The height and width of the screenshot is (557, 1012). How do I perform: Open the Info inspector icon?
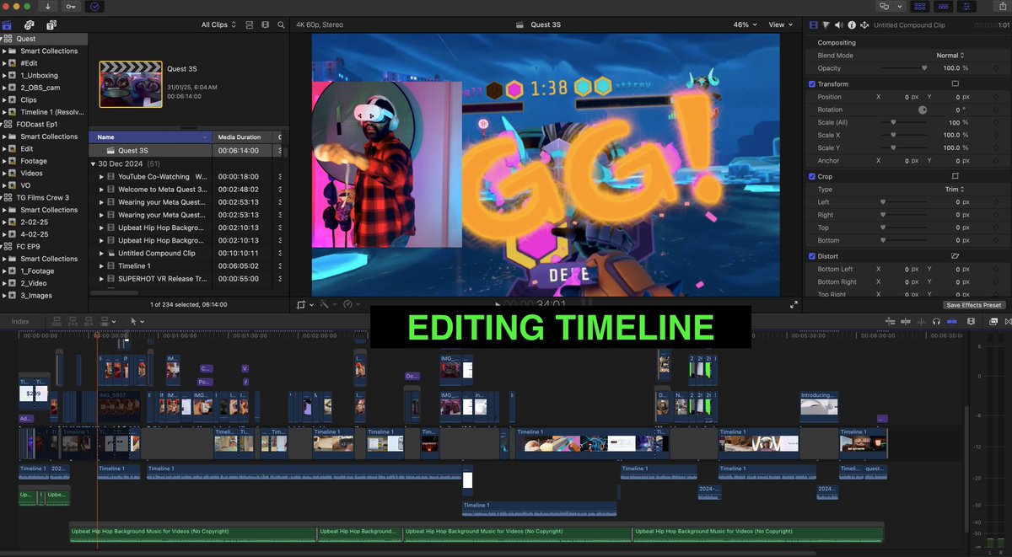pos(852,25)
